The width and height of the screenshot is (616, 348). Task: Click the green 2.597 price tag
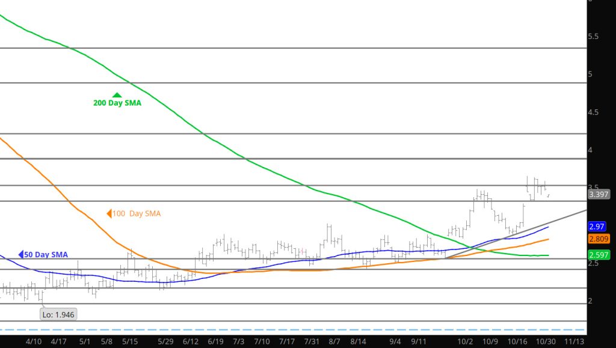point(599,255)
